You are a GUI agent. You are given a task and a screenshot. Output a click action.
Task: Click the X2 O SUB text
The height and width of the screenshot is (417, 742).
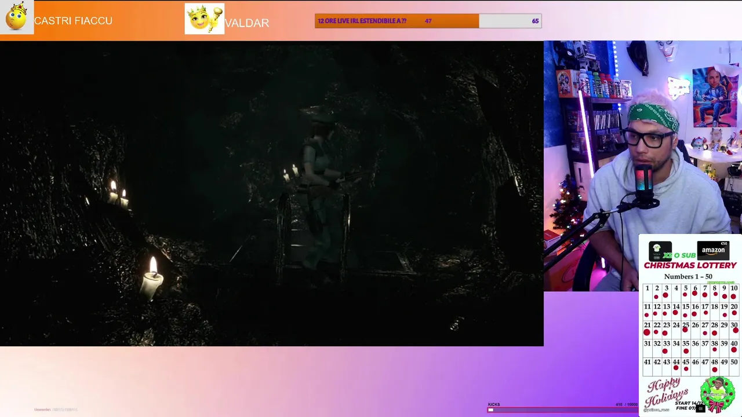click(679, 255)
